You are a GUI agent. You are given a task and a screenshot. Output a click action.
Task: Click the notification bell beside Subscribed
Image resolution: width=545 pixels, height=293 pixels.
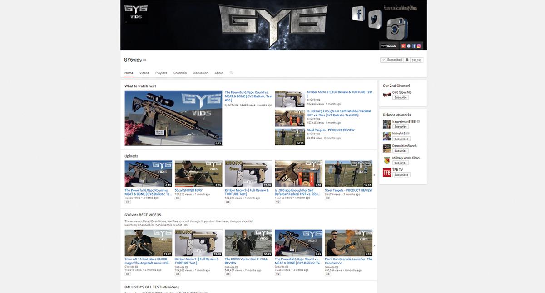[x=407, y=60]
